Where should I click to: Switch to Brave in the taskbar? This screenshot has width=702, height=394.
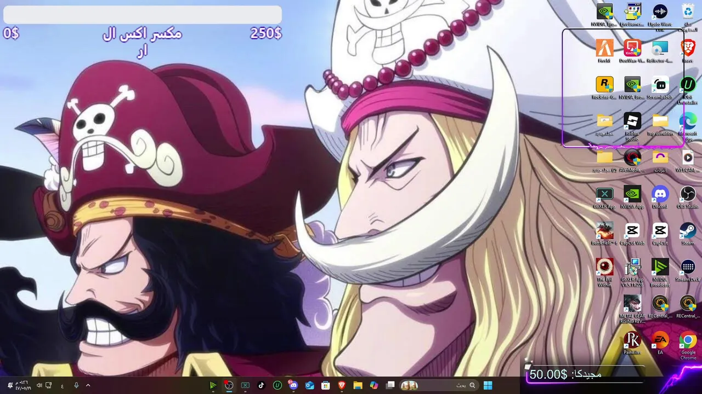(x=342, y=385)
